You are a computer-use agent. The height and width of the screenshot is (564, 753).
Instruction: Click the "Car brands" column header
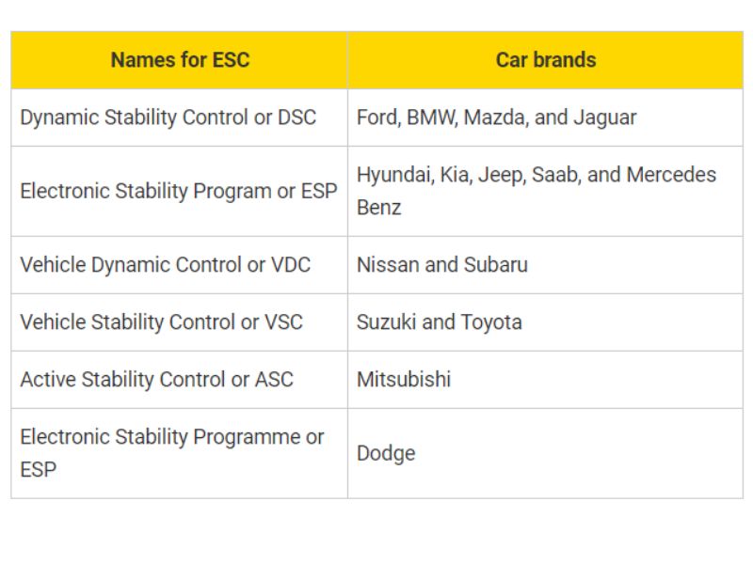click(x=545, y=60)
